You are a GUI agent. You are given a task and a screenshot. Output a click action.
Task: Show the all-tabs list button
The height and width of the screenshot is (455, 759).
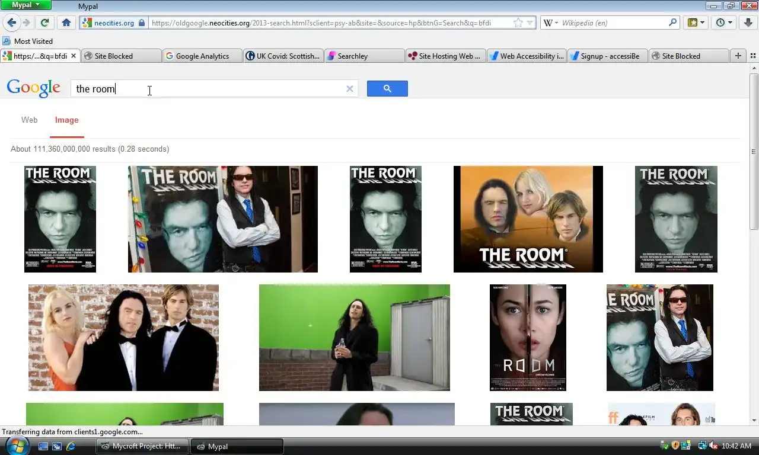click(753, 56)
